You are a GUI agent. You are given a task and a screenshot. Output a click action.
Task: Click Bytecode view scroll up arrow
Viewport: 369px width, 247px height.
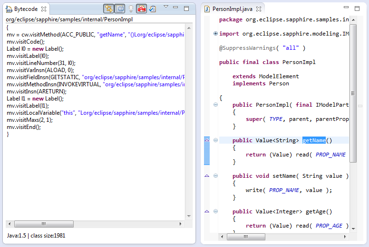[189, 28]
